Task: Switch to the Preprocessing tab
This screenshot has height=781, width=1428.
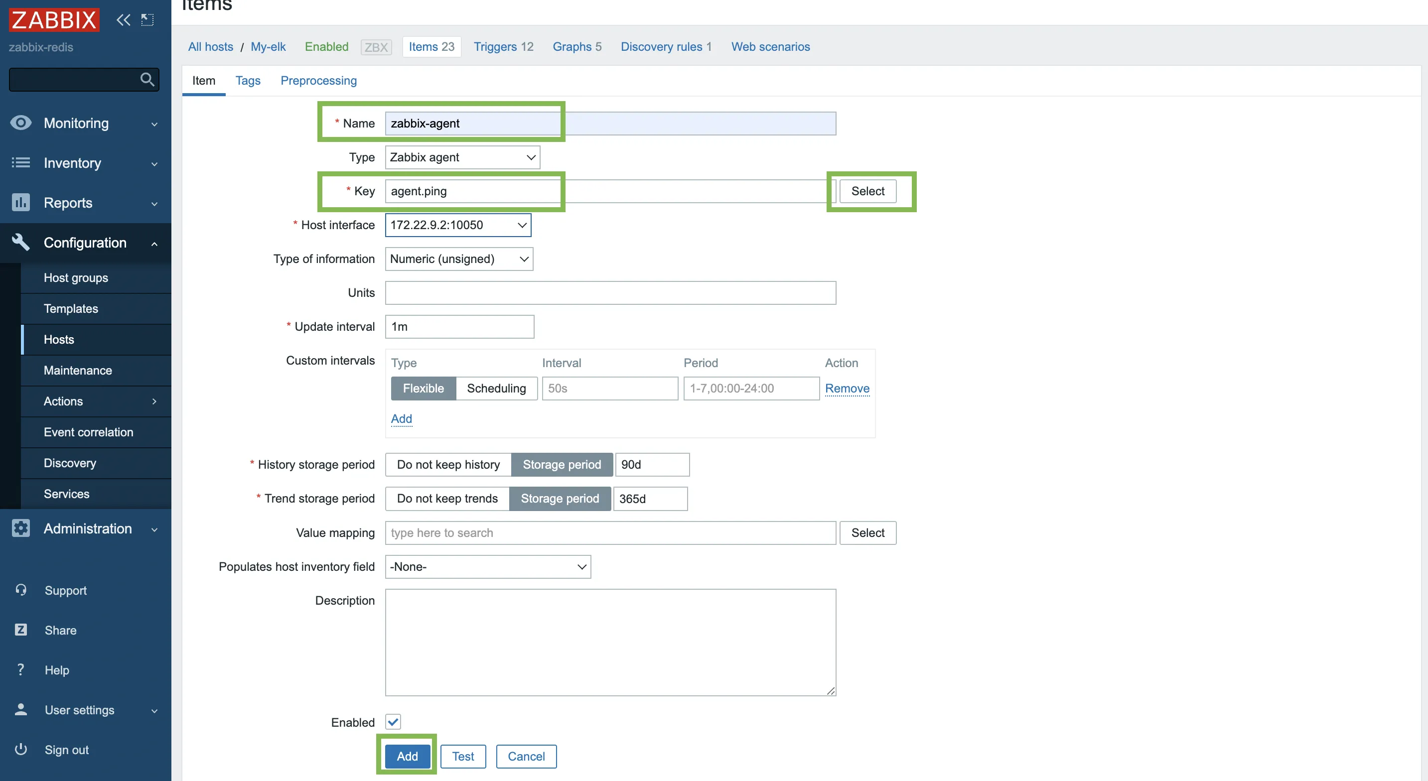Action: point(318,80)
